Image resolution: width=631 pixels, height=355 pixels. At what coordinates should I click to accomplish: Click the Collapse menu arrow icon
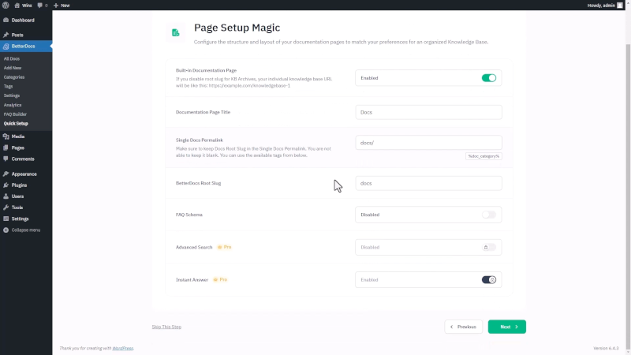[6, 230]
